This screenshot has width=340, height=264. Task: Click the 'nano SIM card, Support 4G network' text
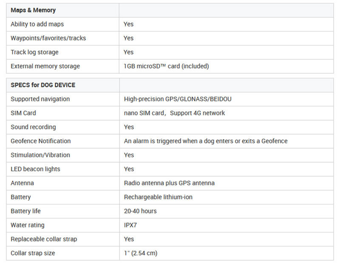[174, 113]
